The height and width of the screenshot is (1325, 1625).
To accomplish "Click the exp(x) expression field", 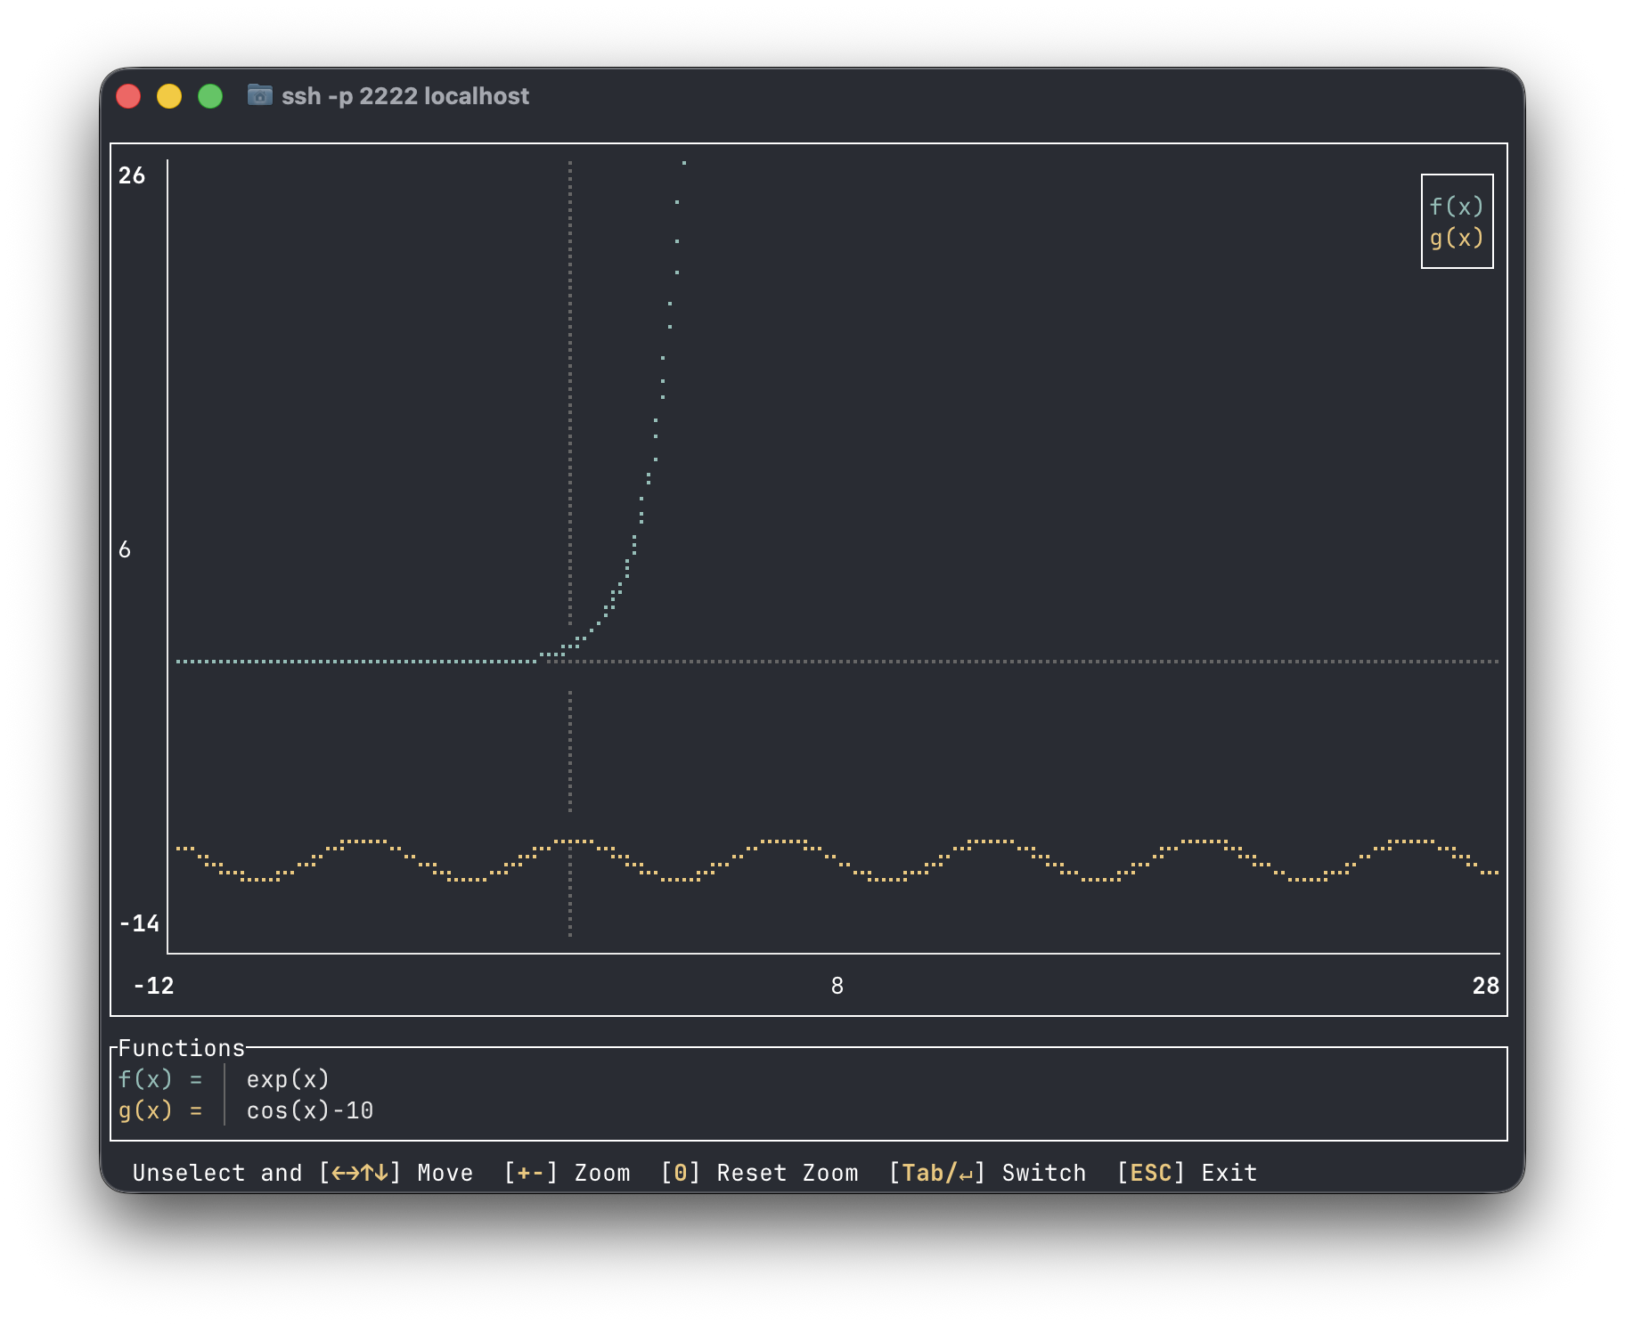I will (x=288, y=1079).
